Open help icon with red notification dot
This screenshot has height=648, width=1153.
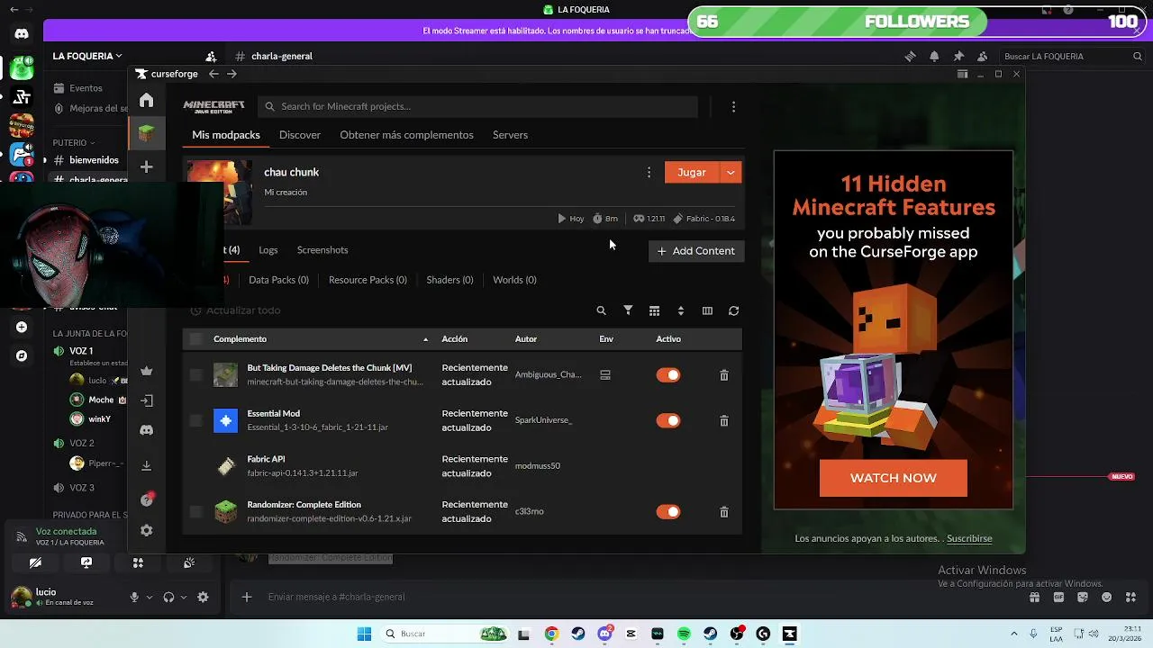[147, 499]
